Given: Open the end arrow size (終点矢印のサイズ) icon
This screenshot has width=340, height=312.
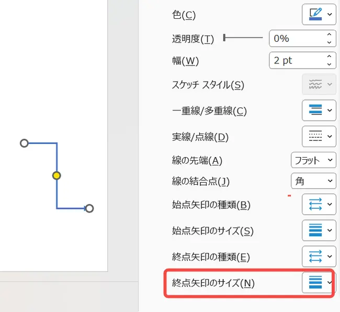Looking at the screenshot, I should coord(315,282).
